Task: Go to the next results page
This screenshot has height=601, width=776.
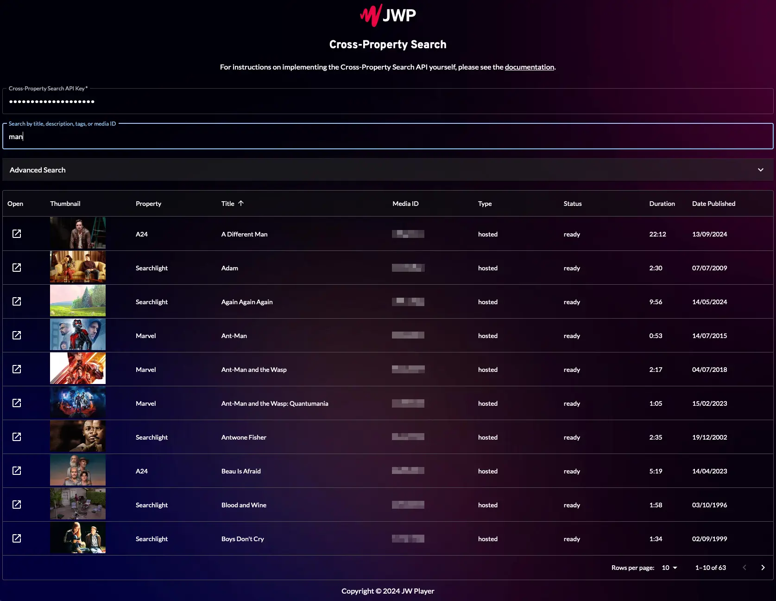Action: point(763,568)
